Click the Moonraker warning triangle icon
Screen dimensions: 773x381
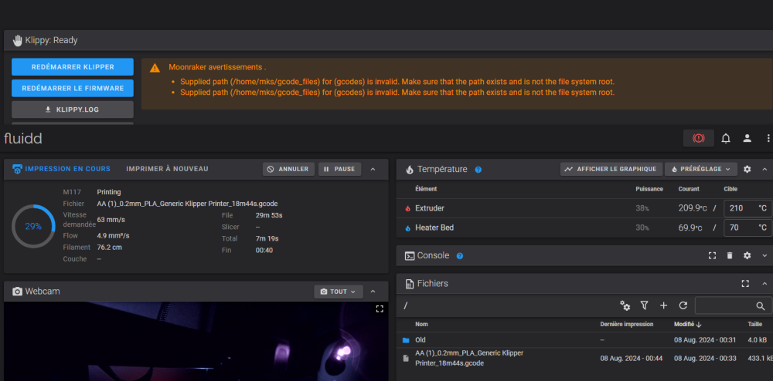[155, 68]
